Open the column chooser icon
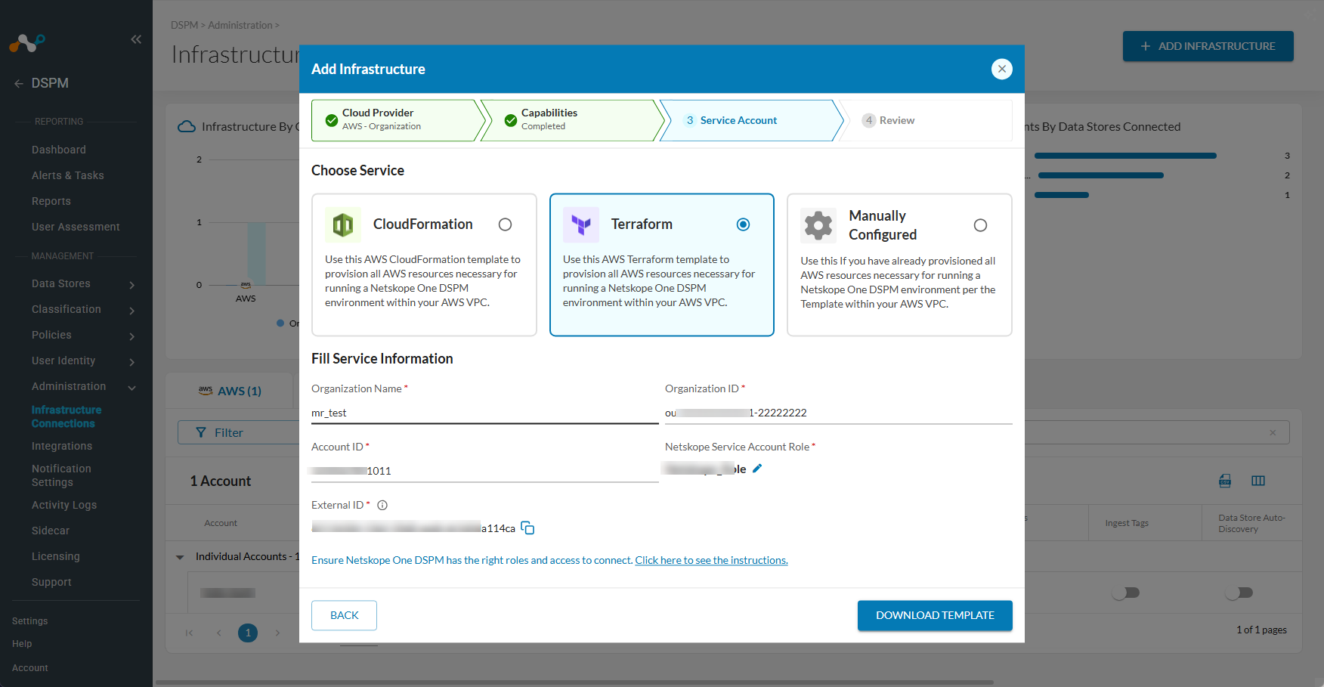Viewport: 1324px width, 687px height. (x=1258, y=481)
